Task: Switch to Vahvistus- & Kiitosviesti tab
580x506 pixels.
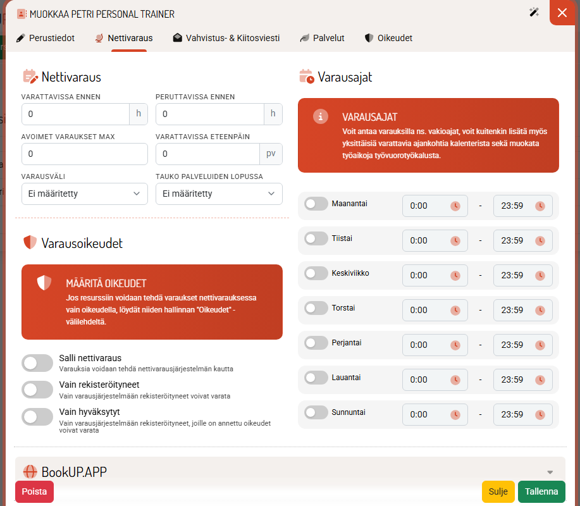Action: pyautogui.click(x=226, y=38)
